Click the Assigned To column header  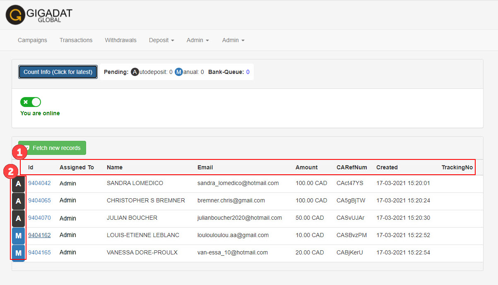(77, 167)
